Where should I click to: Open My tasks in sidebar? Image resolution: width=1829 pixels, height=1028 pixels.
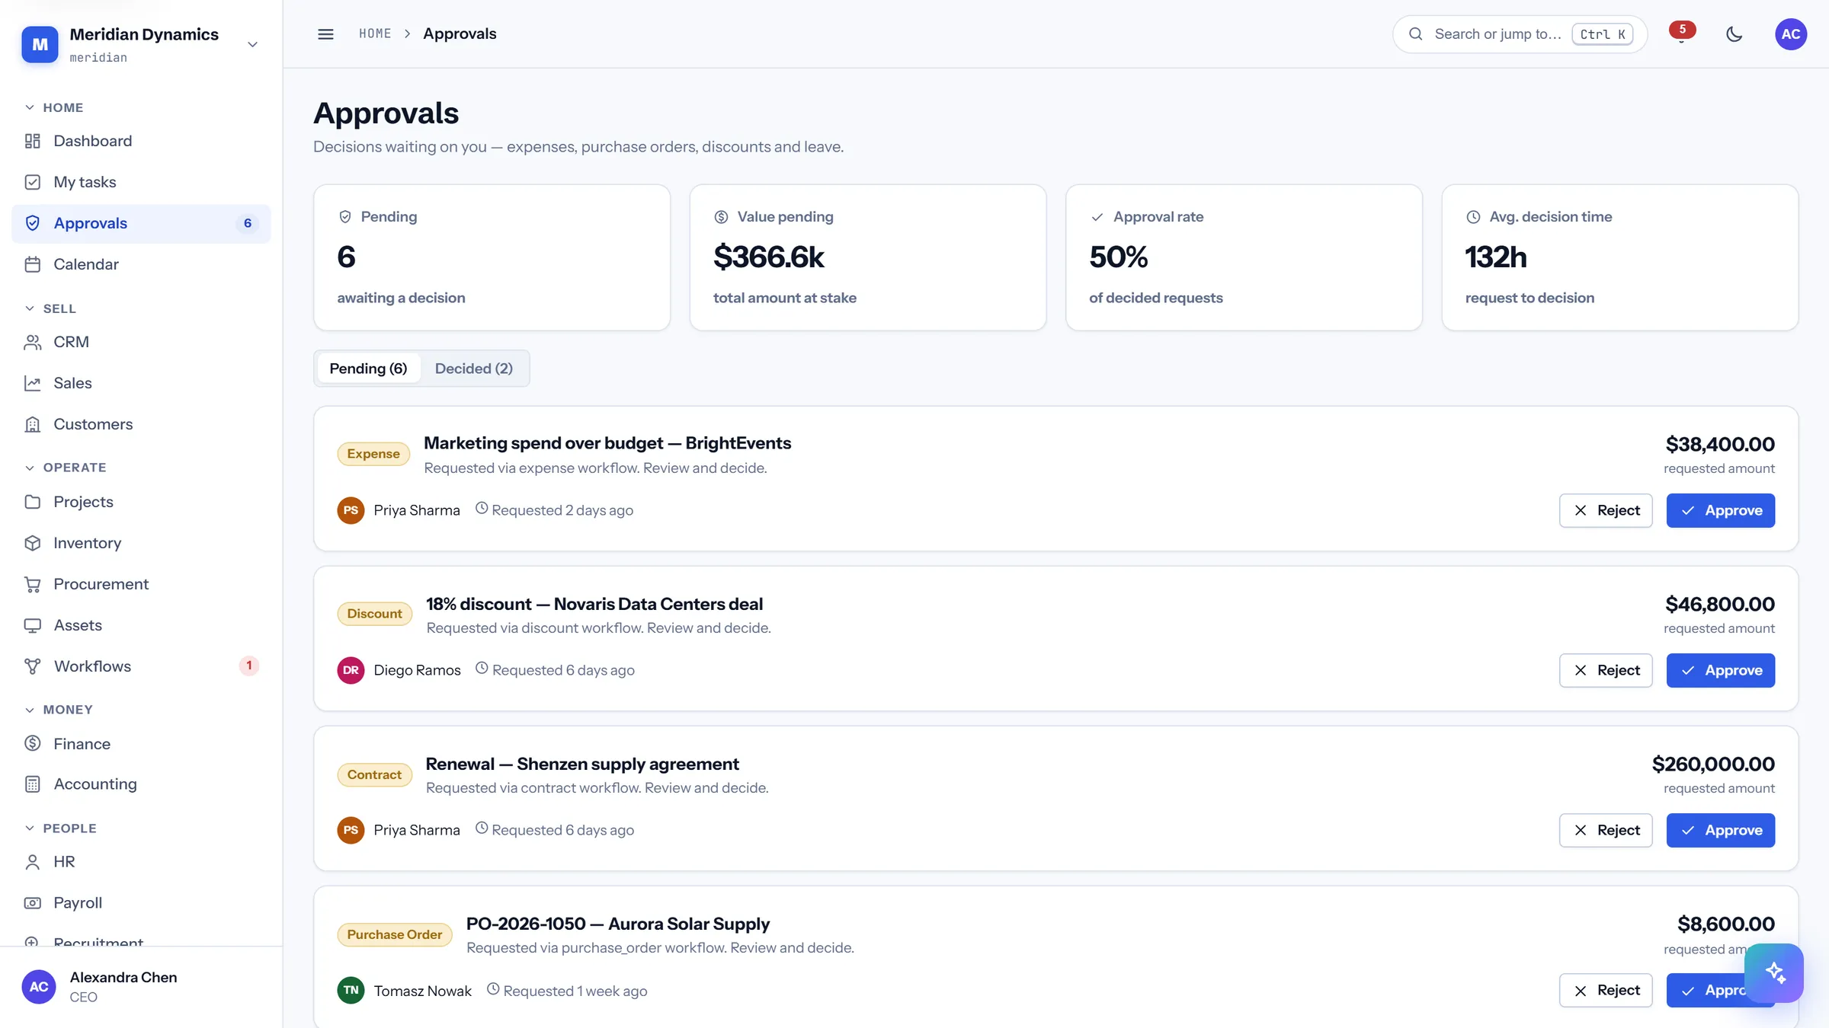(x=141, y=182)
